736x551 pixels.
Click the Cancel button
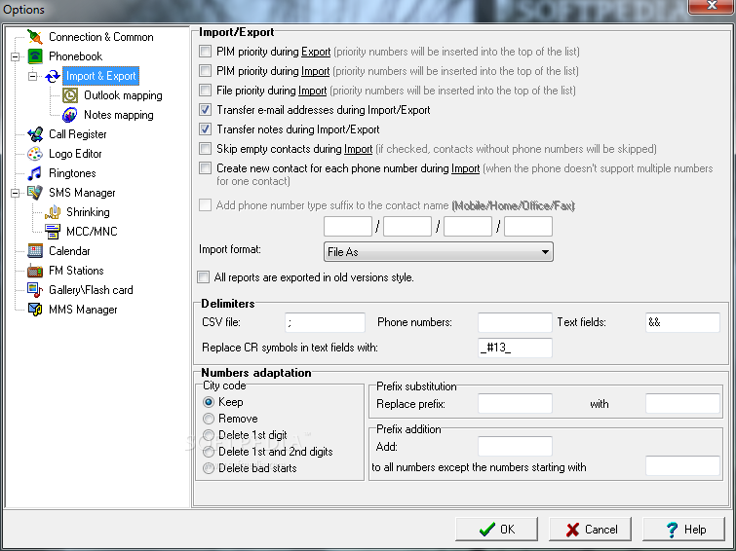[590, 530]
